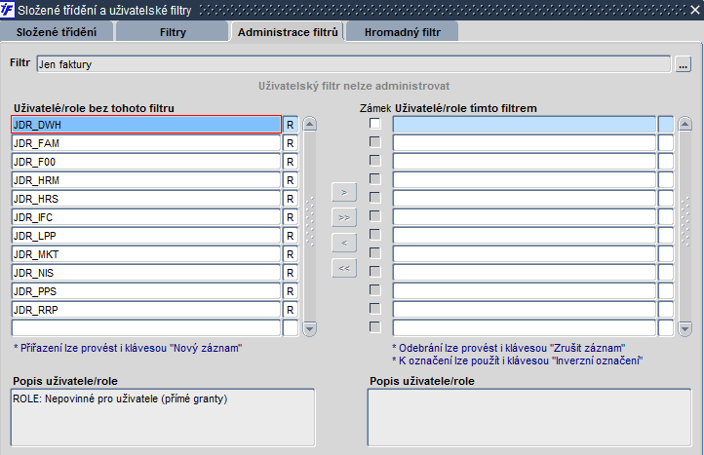
Task: Click the remove all users double-arrow button
Action: click(x=342, y=267)
